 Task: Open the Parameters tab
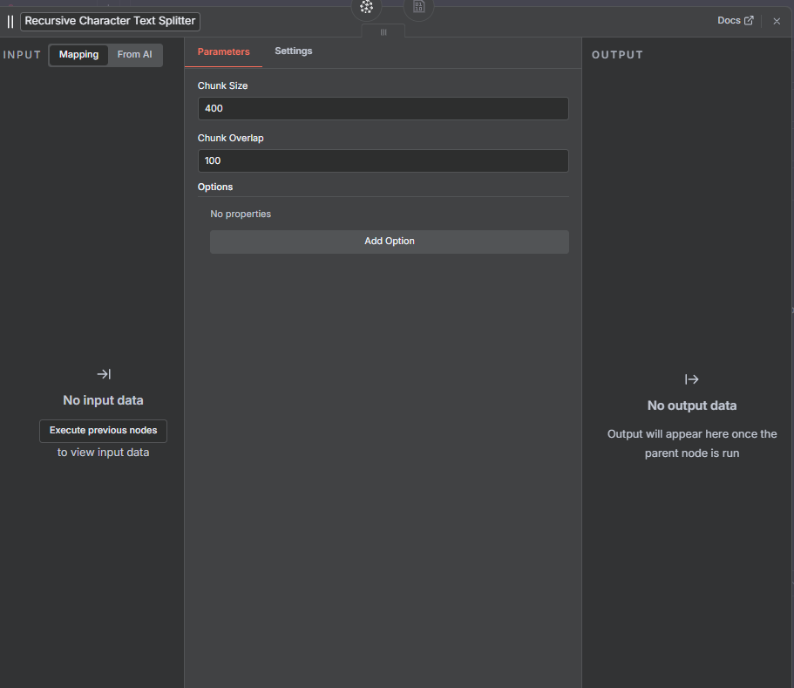pos(223,52)
